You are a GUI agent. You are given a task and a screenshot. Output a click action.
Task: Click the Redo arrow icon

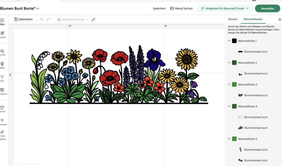point(48,19)
